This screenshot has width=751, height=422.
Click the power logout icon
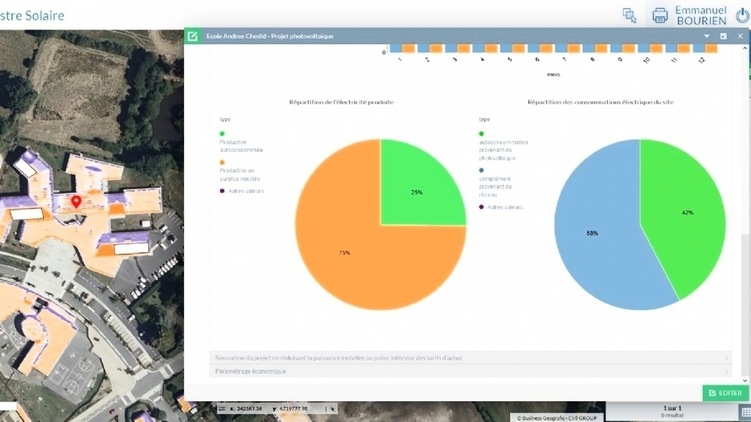[x=741, y=16]
